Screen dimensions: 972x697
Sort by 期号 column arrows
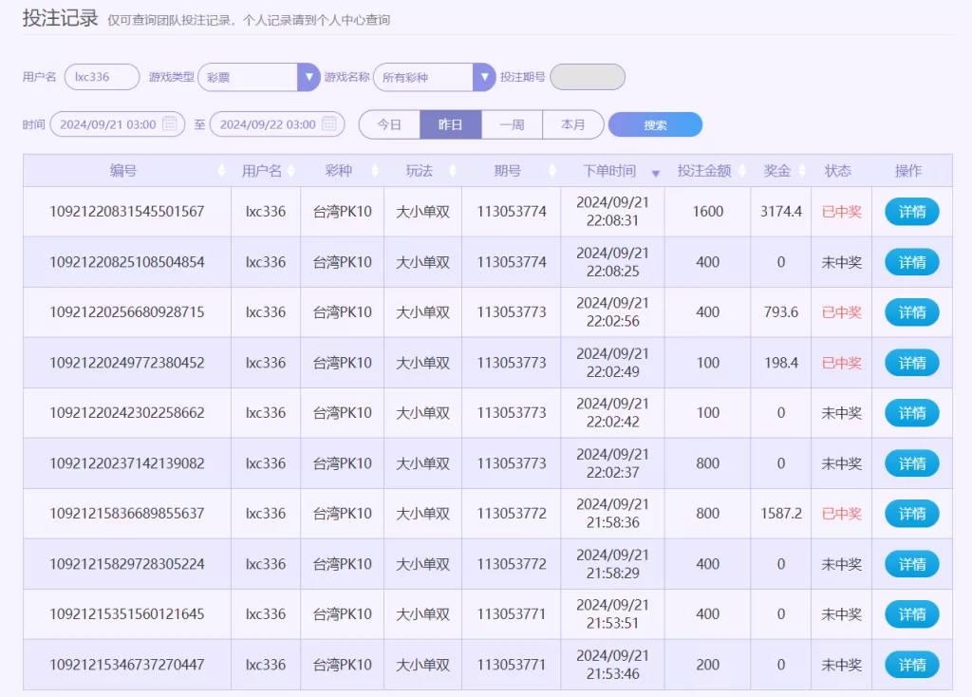tap(551, 171)
